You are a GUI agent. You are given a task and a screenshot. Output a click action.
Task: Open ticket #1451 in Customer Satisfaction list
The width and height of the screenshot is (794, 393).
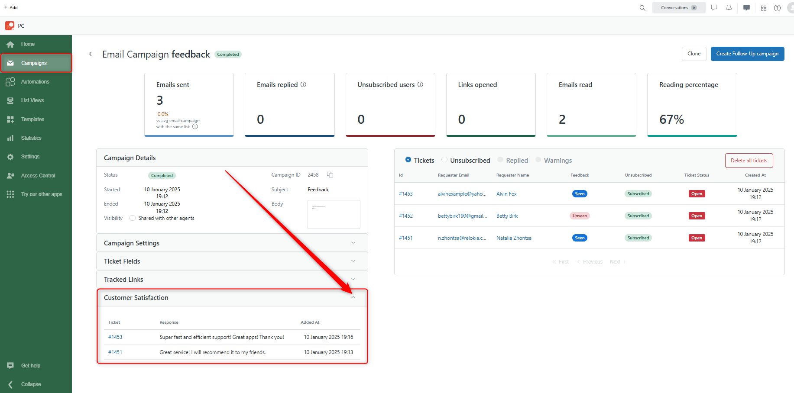(x=115, y=352)
